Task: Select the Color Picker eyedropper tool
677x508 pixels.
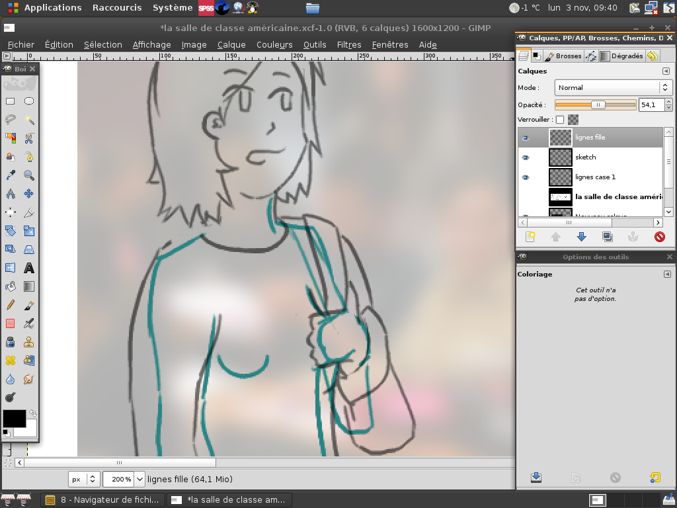Action: click(11, 175)
